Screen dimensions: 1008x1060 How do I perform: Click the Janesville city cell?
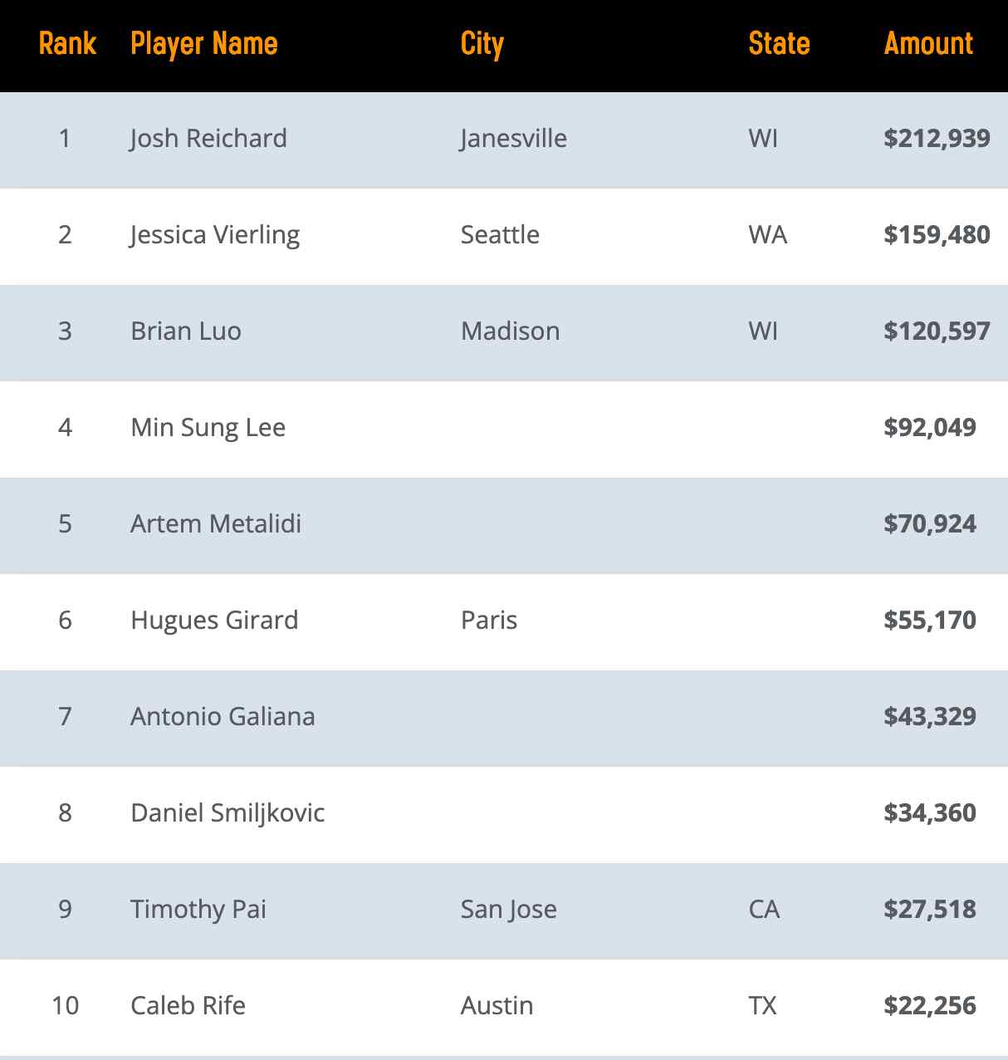pos(513,138)
